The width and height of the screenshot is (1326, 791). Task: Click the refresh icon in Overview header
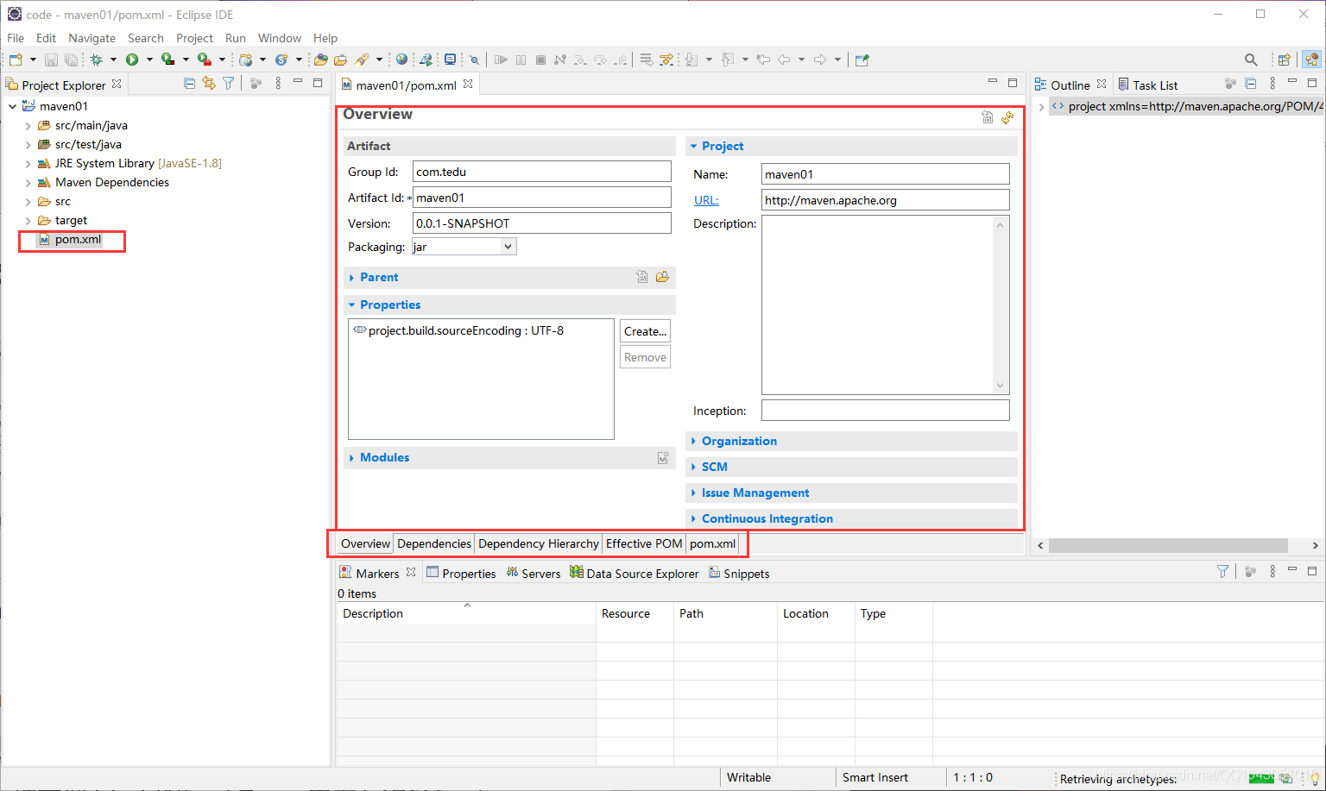pyautogui.click(x=1007, y=117)
